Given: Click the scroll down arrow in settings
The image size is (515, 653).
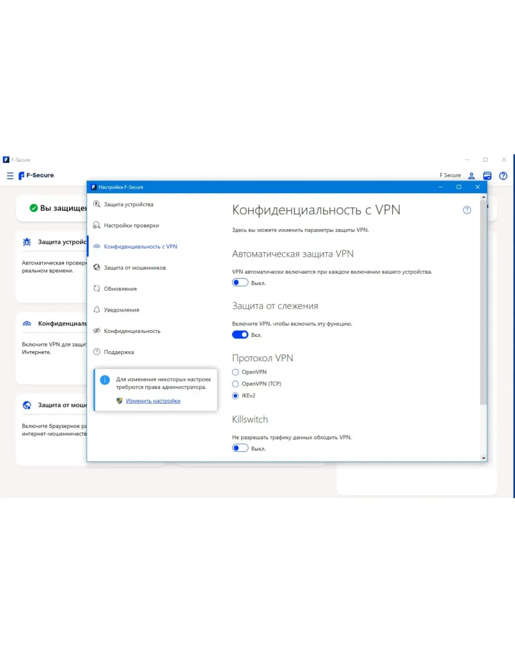Looking at the screenshot, I should (x=483, y=457).
